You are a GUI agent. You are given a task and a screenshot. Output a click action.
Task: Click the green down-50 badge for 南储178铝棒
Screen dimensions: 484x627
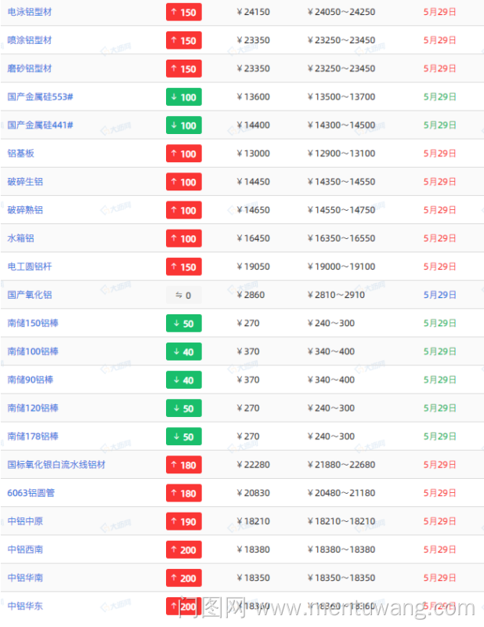click(x=183, y=437)
